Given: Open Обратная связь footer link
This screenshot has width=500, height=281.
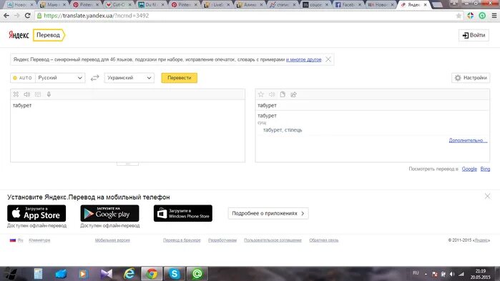Looking at the screenshot, I should click(x=323, y=240).
